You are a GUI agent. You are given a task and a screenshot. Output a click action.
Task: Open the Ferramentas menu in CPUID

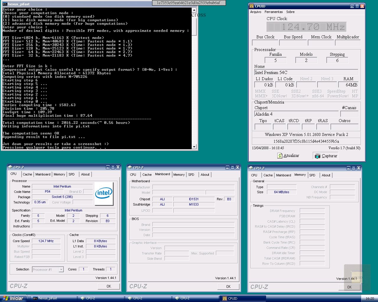coord(273,12)
